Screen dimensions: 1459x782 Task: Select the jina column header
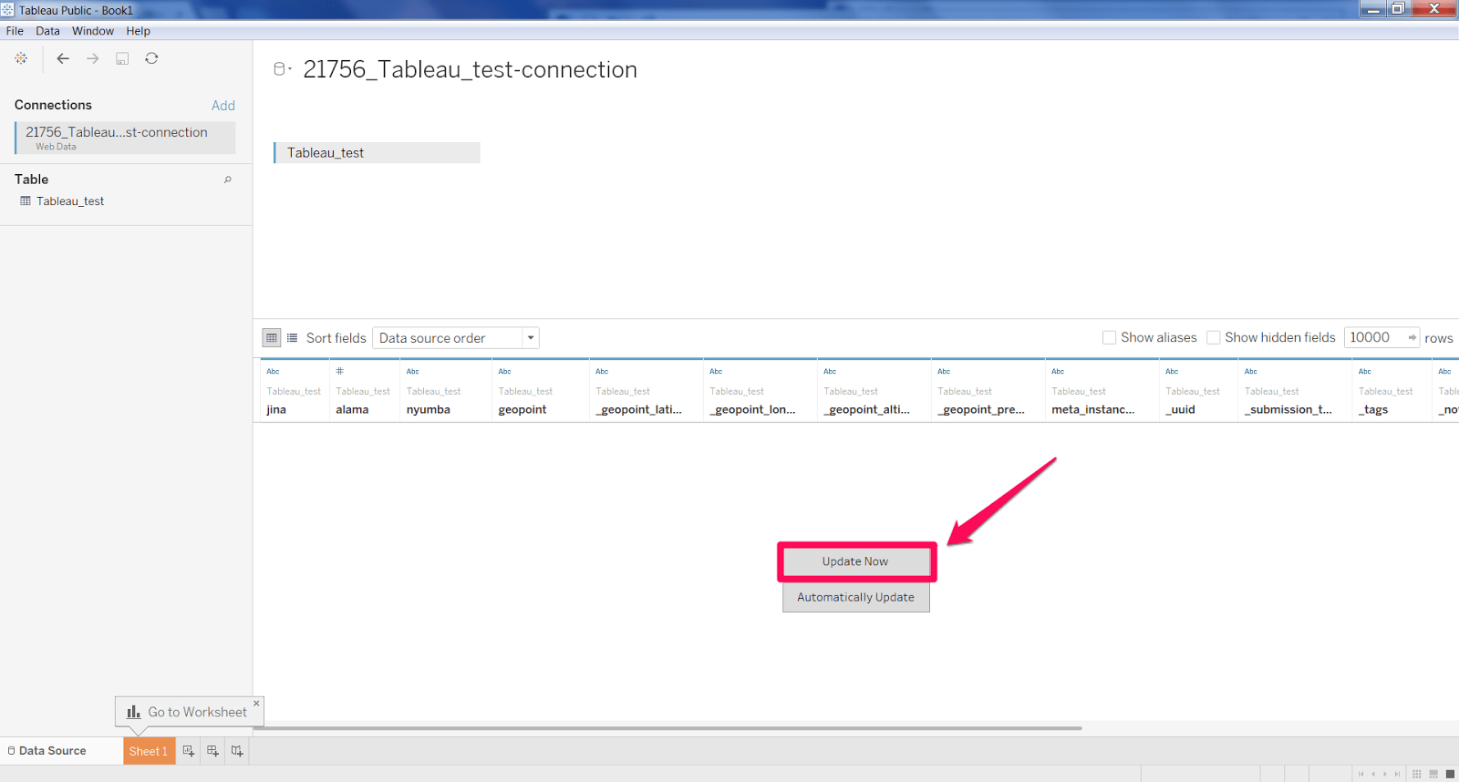pos(295,390)
